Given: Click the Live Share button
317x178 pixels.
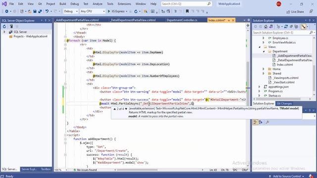Looking at the screenshot, I should (295, 12).
